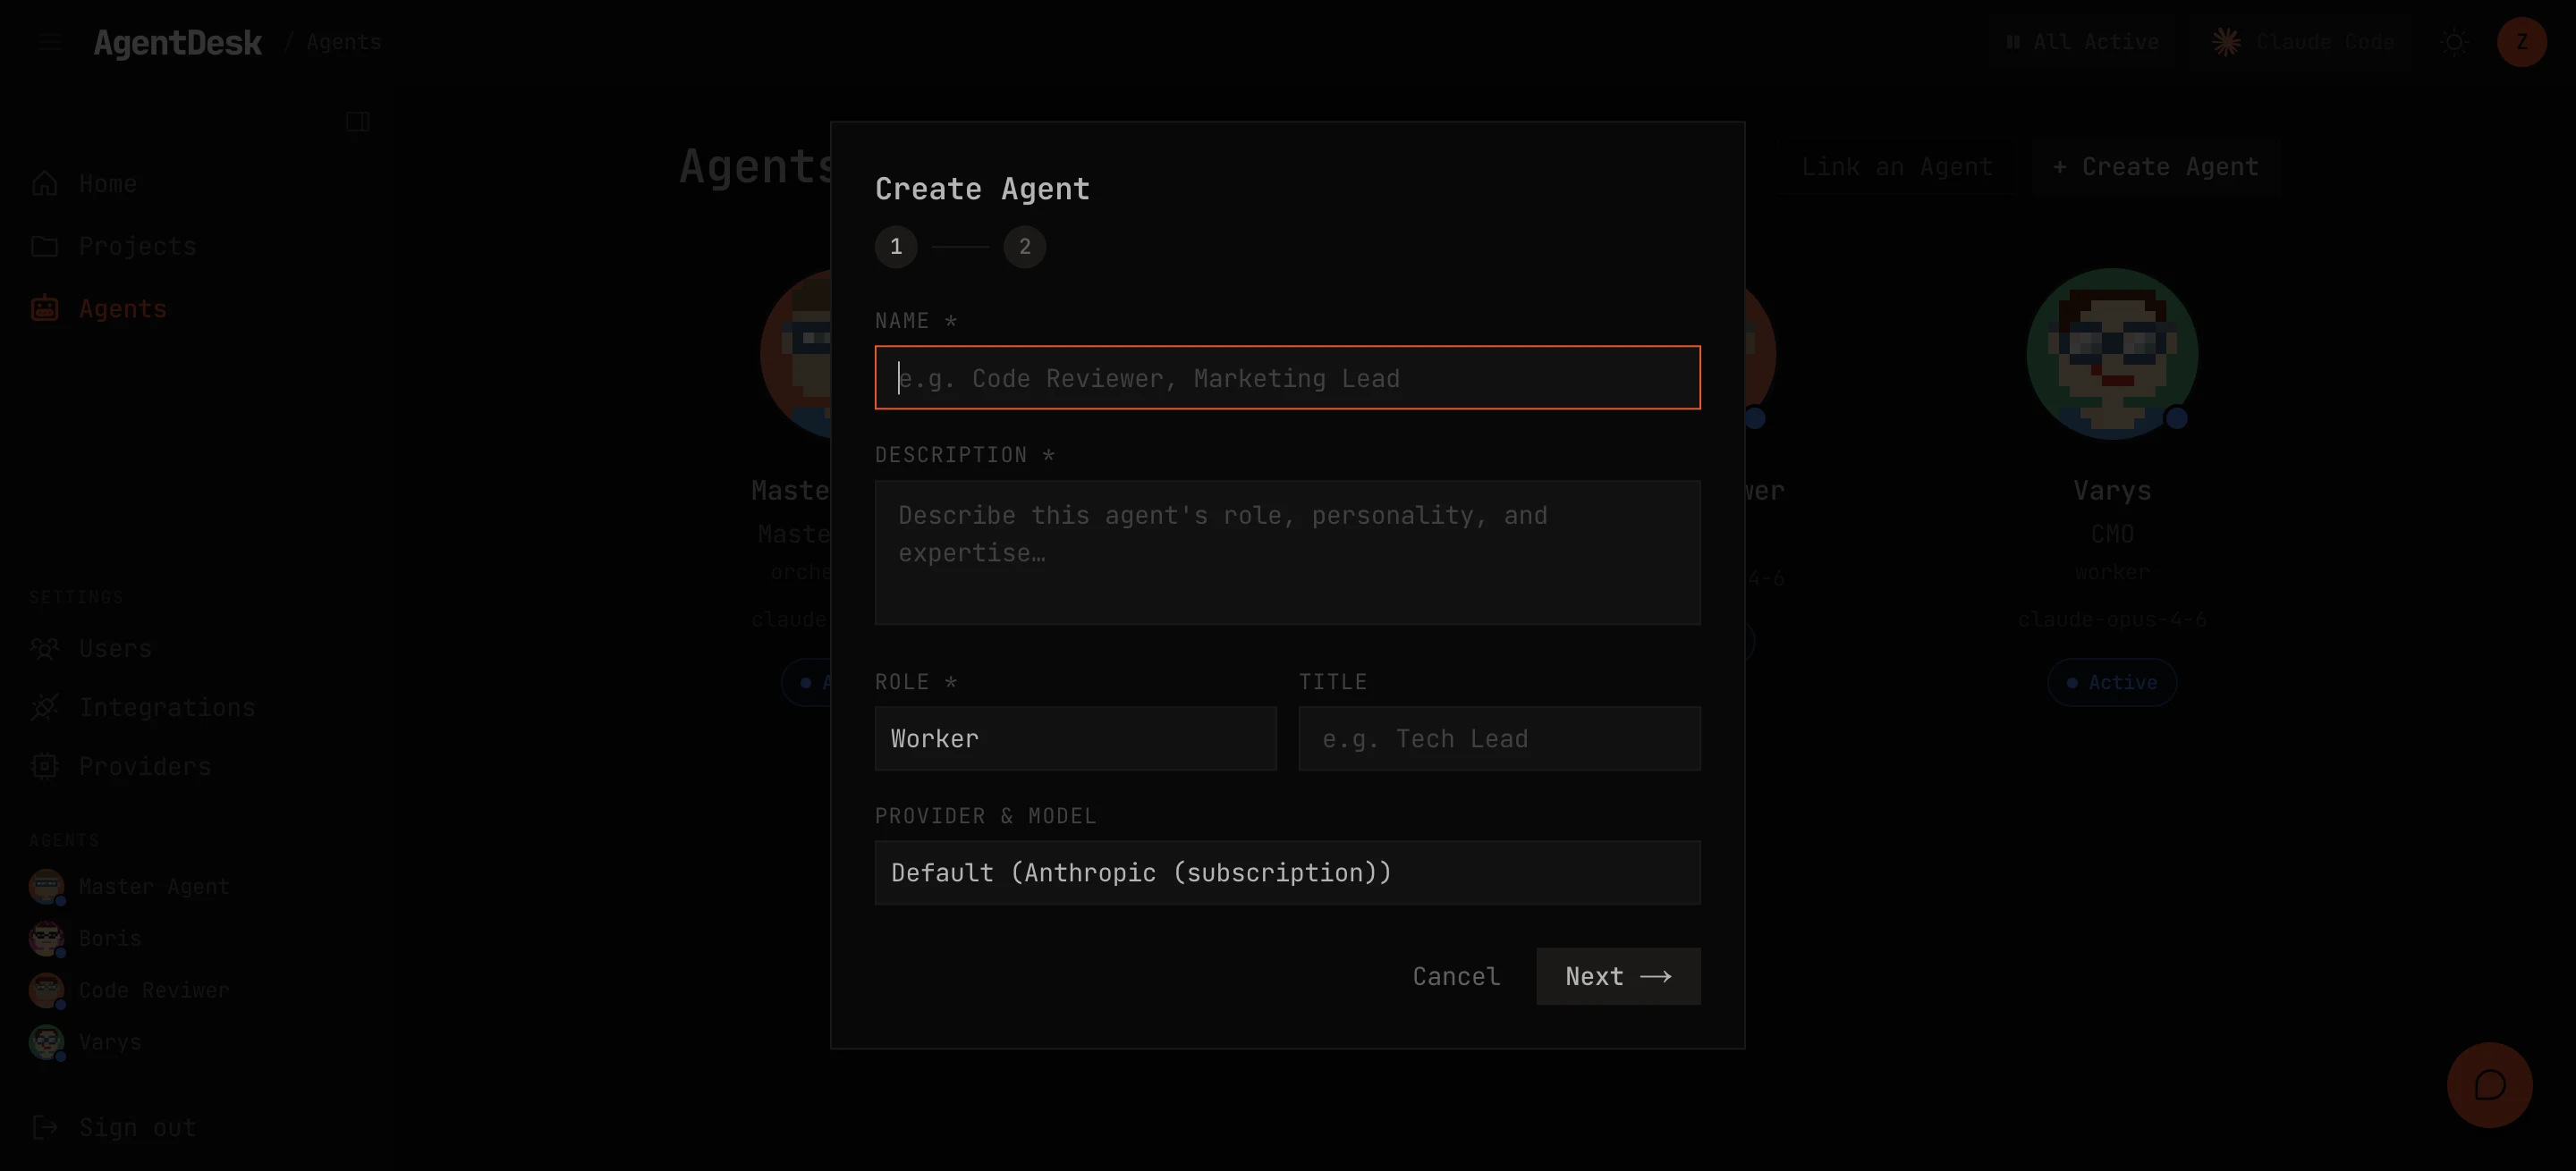
Task: Collapse the sidebar panel icon
Action: (357, 122)
